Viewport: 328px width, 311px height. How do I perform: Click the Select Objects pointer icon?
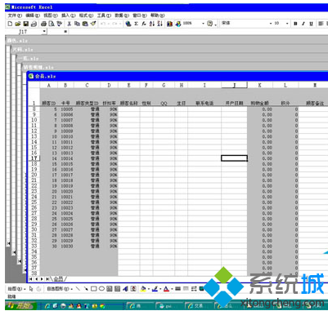coord(31,289)
